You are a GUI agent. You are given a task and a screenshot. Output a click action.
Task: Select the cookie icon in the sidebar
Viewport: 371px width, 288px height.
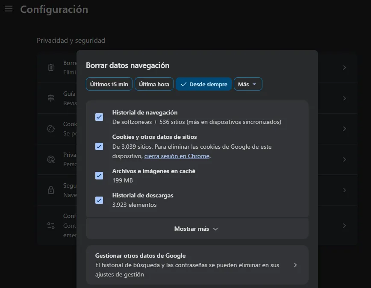pos(50,129)
